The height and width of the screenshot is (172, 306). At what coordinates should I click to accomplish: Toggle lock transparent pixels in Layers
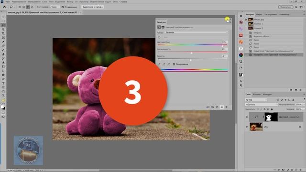pos(258,109)
